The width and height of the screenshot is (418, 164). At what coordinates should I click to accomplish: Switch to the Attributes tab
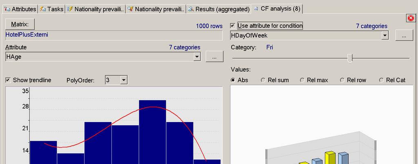click(x=20, y=9)
